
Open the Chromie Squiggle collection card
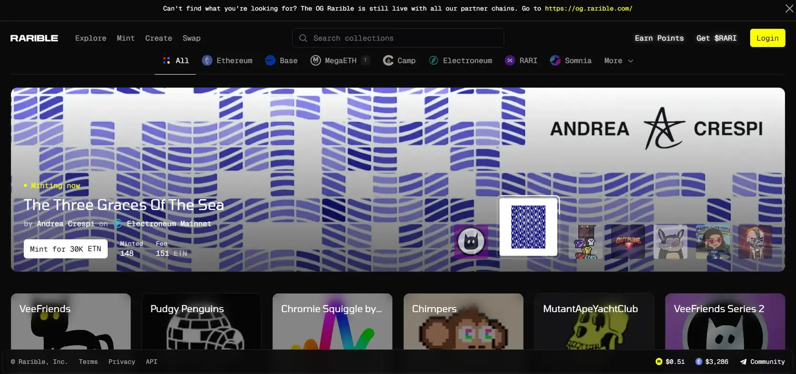333,322
